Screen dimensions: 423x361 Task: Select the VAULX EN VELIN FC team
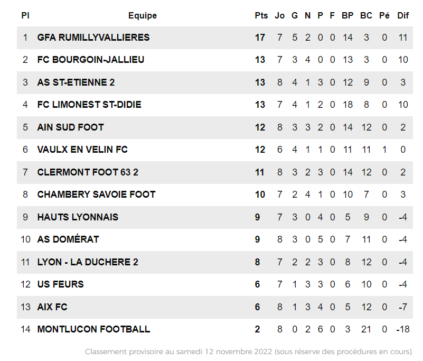[82, 150]
